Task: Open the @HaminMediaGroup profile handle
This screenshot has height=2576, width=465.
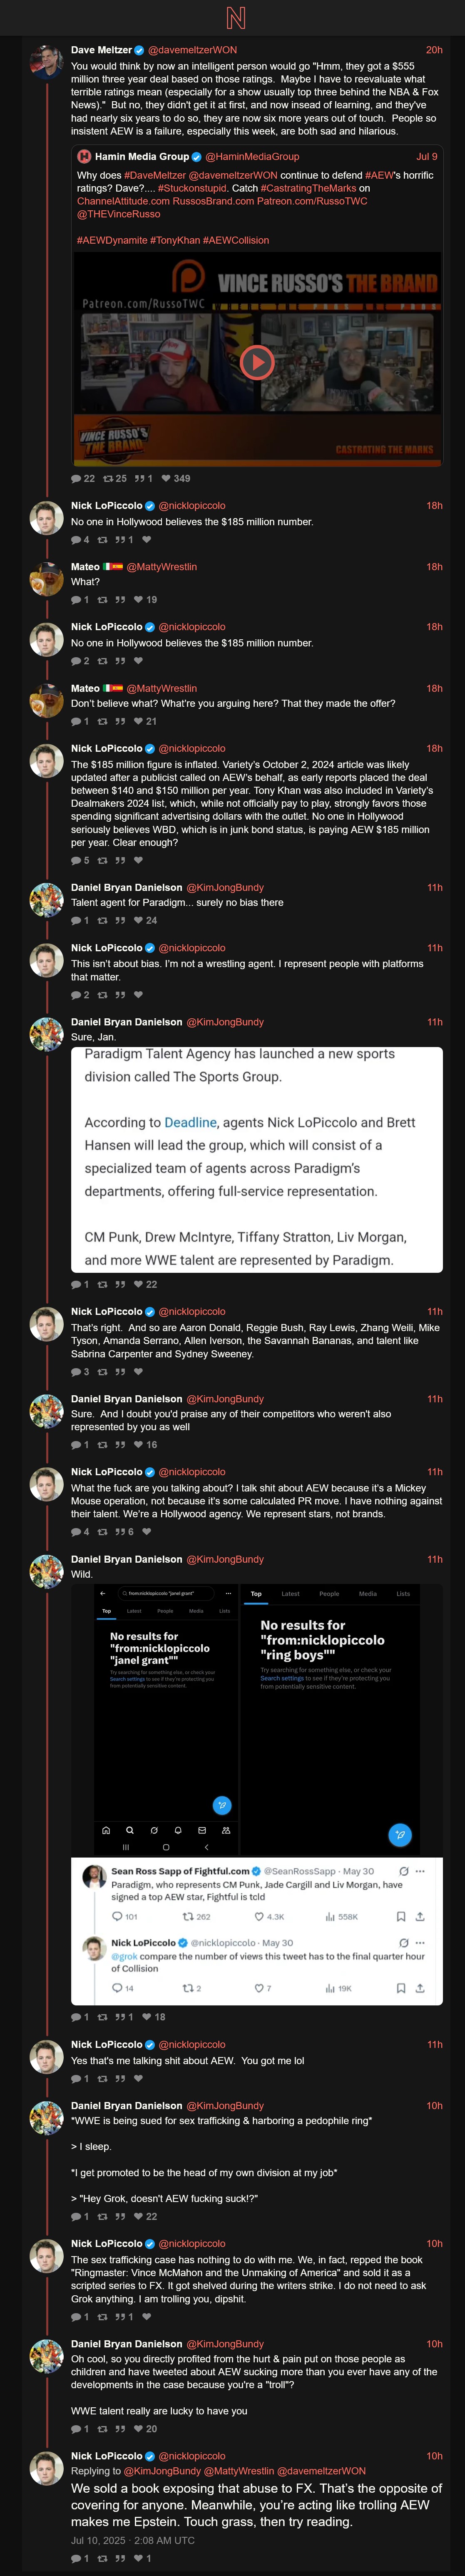Action: pyautogui.click(x=252, y=157)
